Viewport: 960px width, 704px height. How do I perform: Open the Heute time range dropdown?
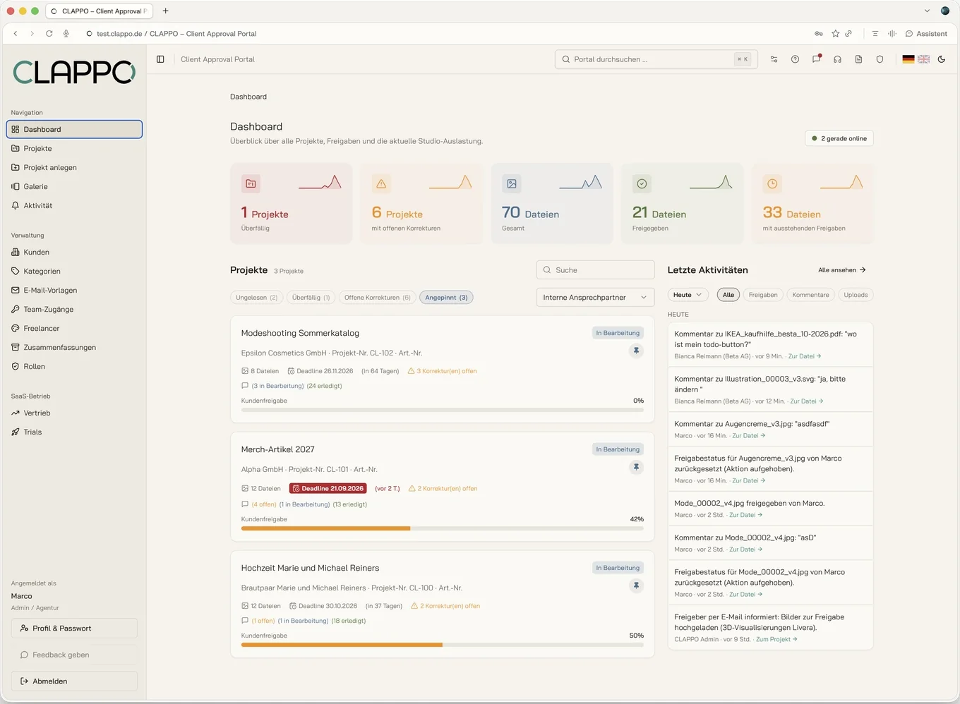click(x=687, y=295)
